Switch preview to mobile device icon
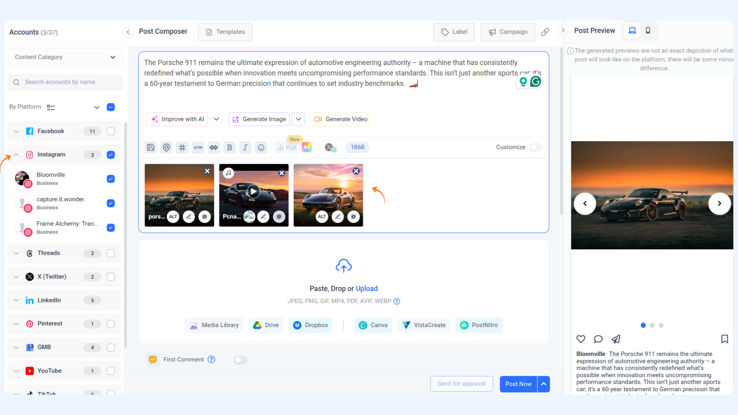 648,30
